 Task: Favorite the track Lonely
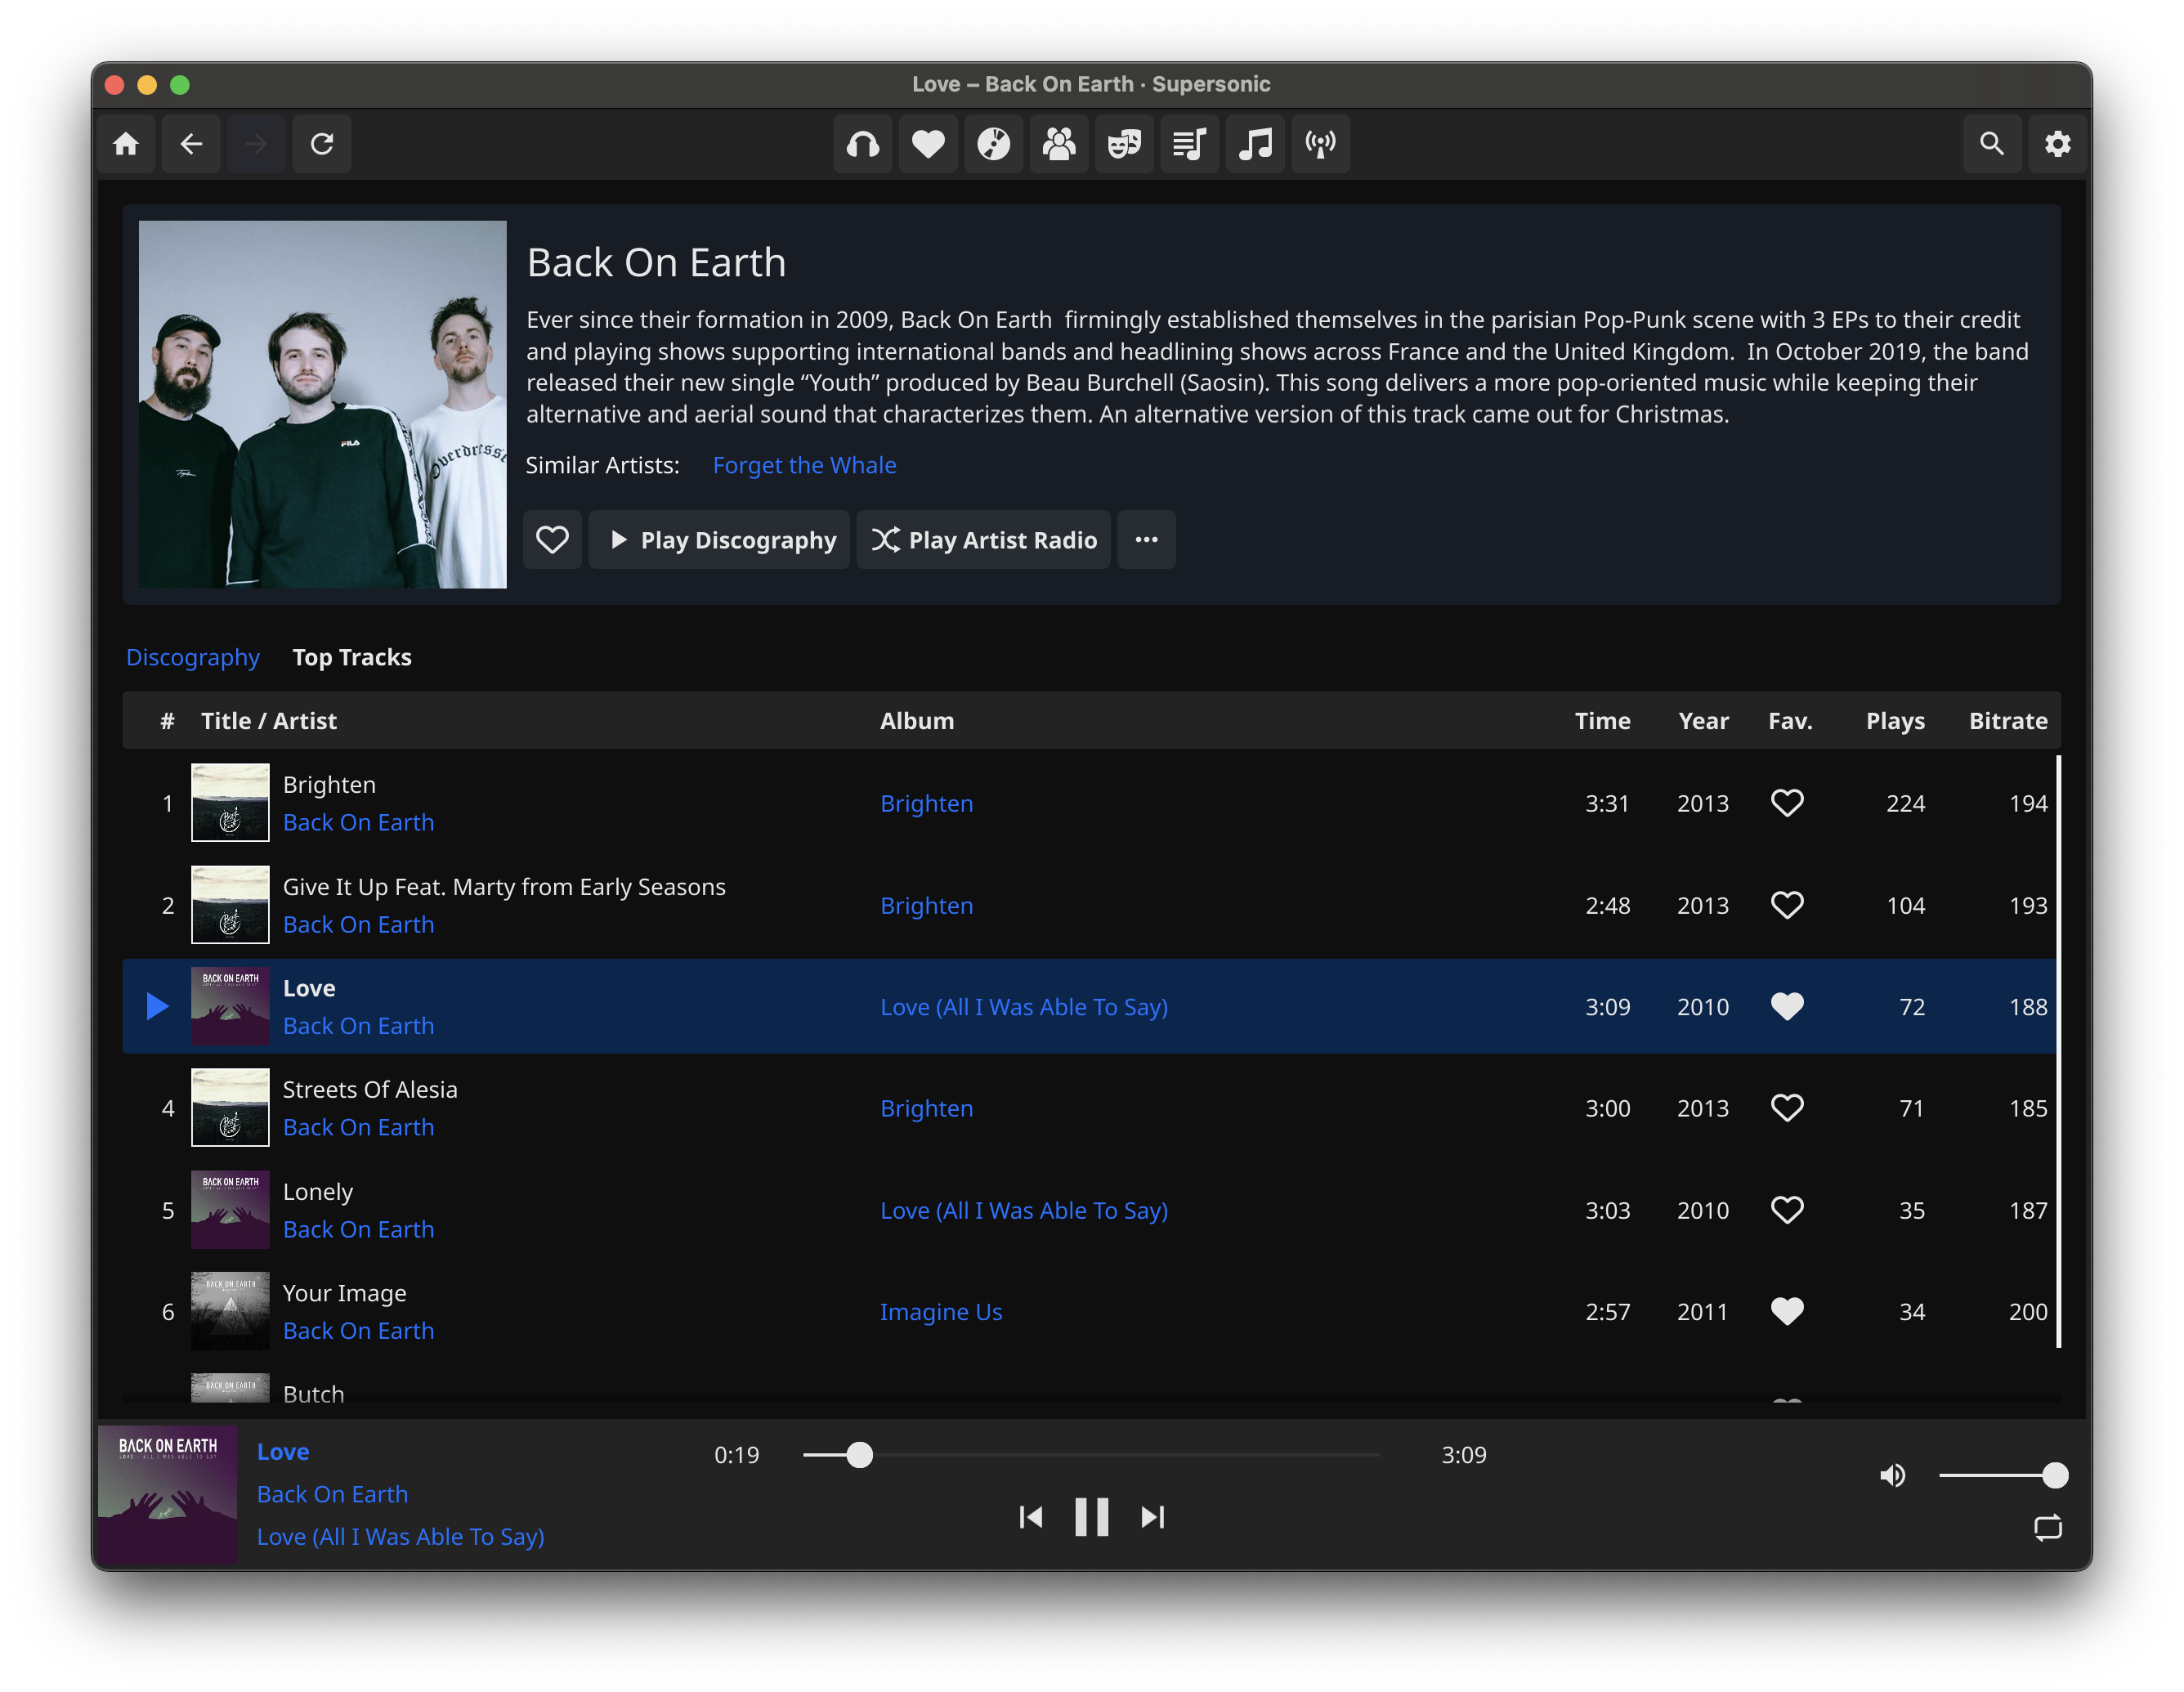(1787, 1210)
